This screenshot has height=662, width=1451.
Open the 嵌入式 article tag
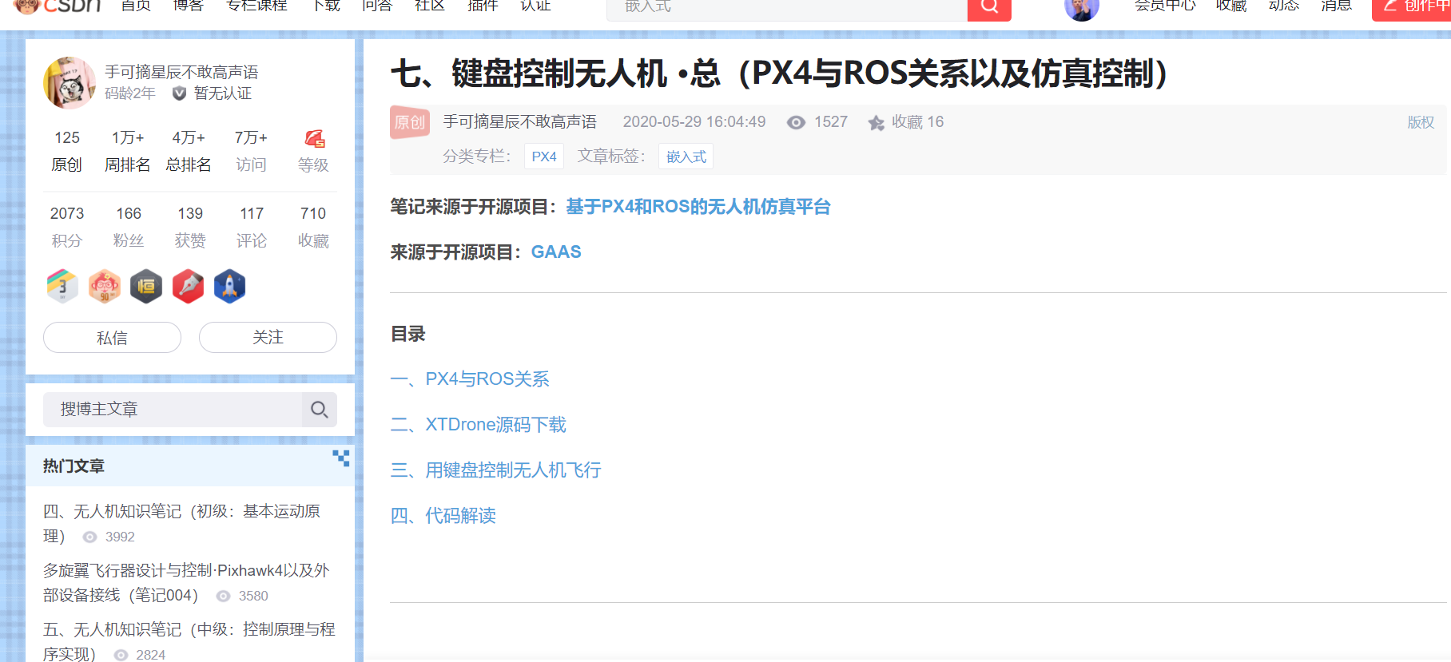pyautogui.click(x=686, y=157)
